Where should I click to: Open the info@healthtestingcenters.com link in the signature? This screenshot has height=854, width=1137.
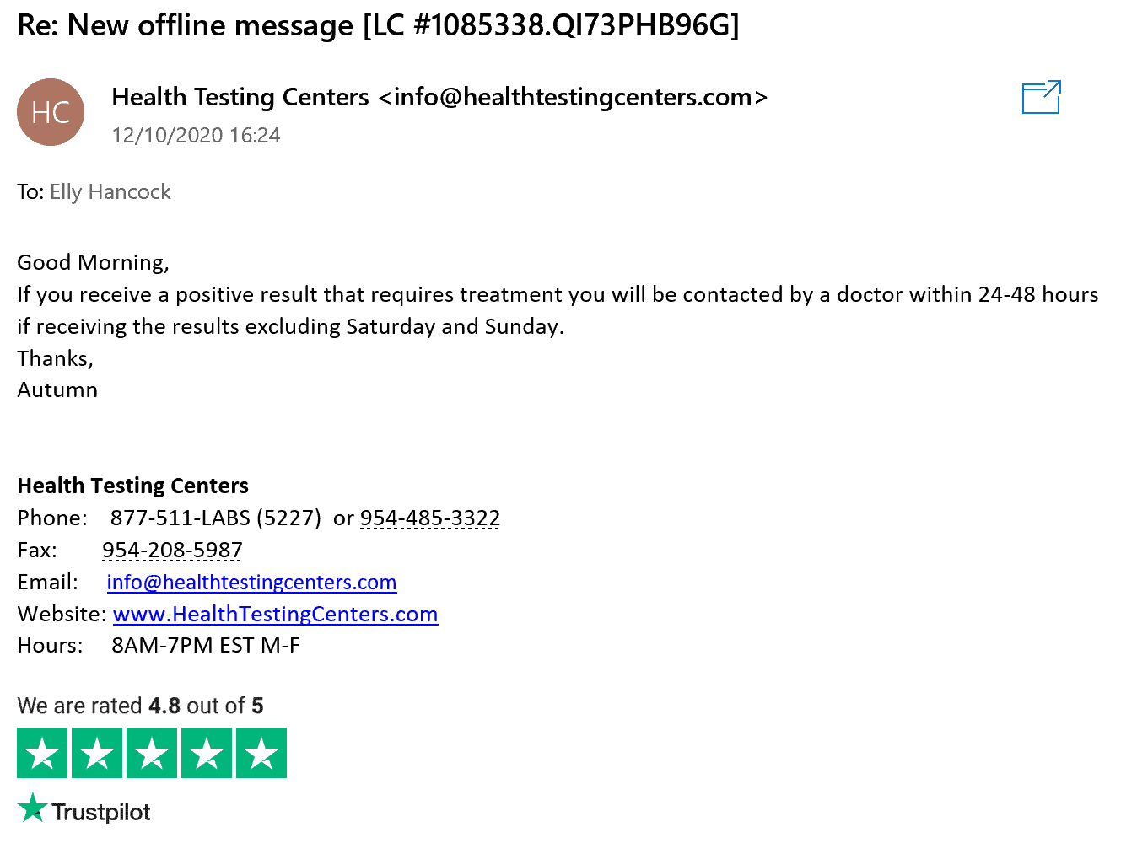point(251,583)
